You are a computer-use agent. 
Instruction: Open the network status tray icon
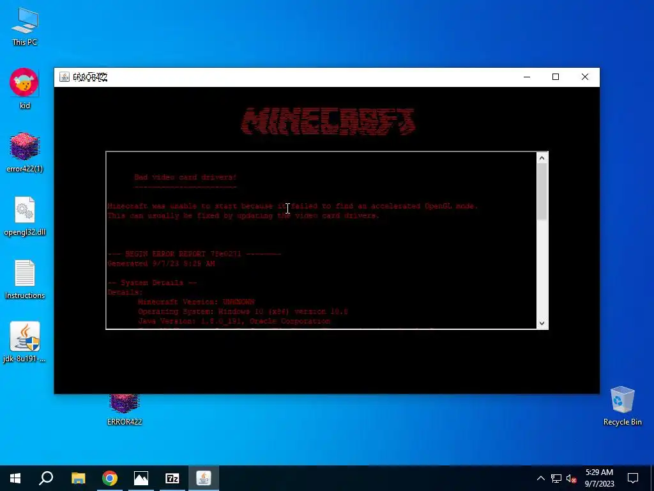pyautogui.click(x=556, y=478)
